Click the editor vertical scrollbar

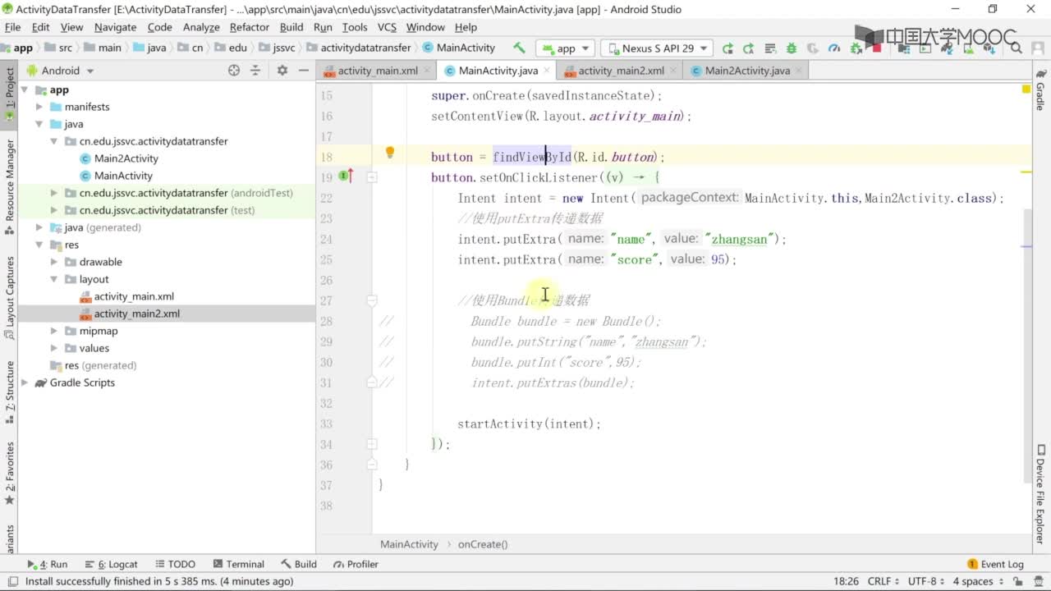click(1026, 345)
